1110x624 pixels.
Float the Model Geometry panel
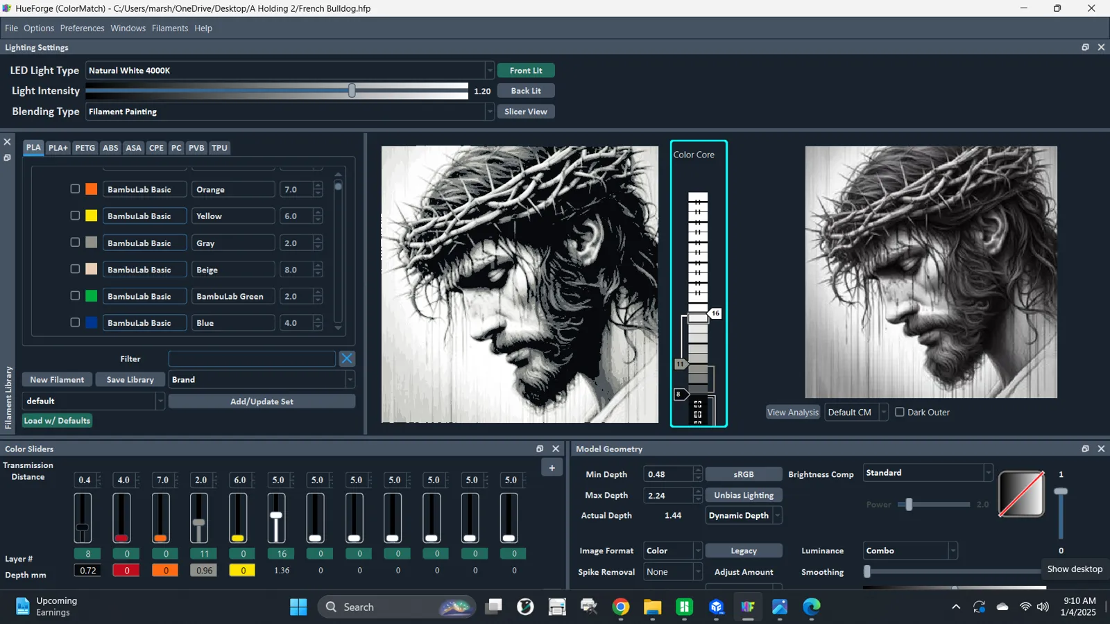click(x=1085, y=449)
